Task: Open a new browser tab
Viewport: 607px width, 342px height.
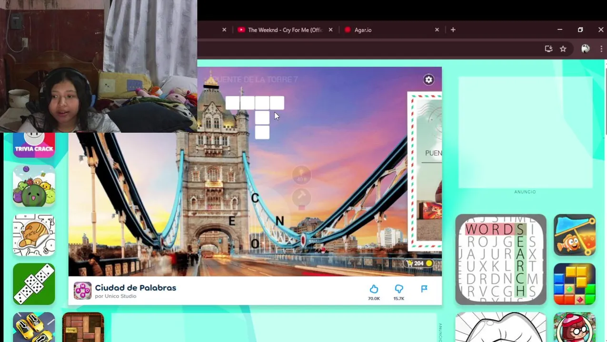Action: pos(453,30)
